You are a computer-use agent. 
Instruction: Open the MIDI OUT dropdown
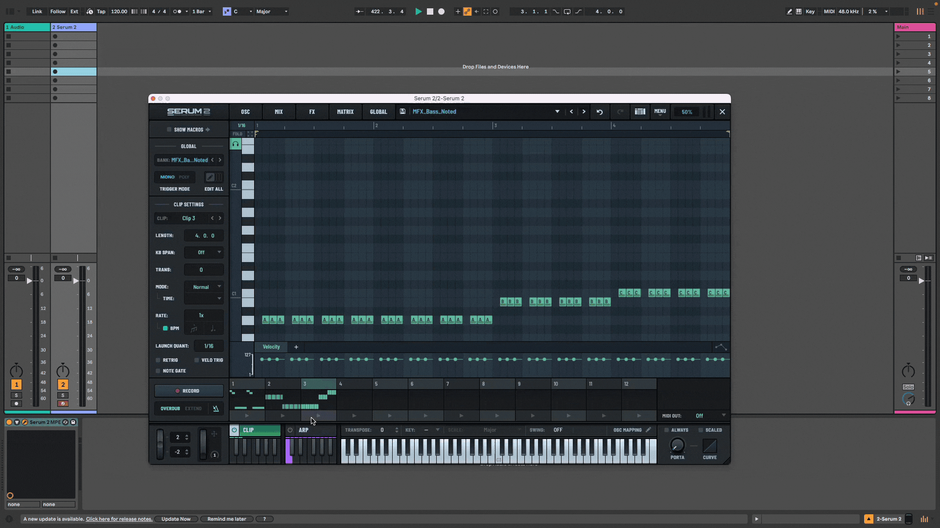[709, 416]
